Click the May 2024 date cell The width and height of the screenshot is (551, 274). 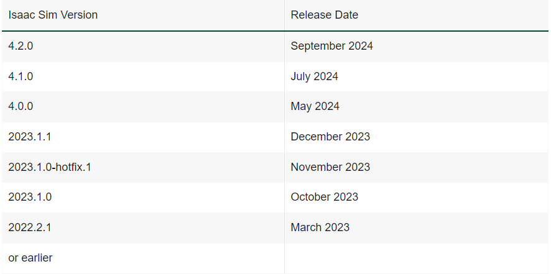[416, 107]
